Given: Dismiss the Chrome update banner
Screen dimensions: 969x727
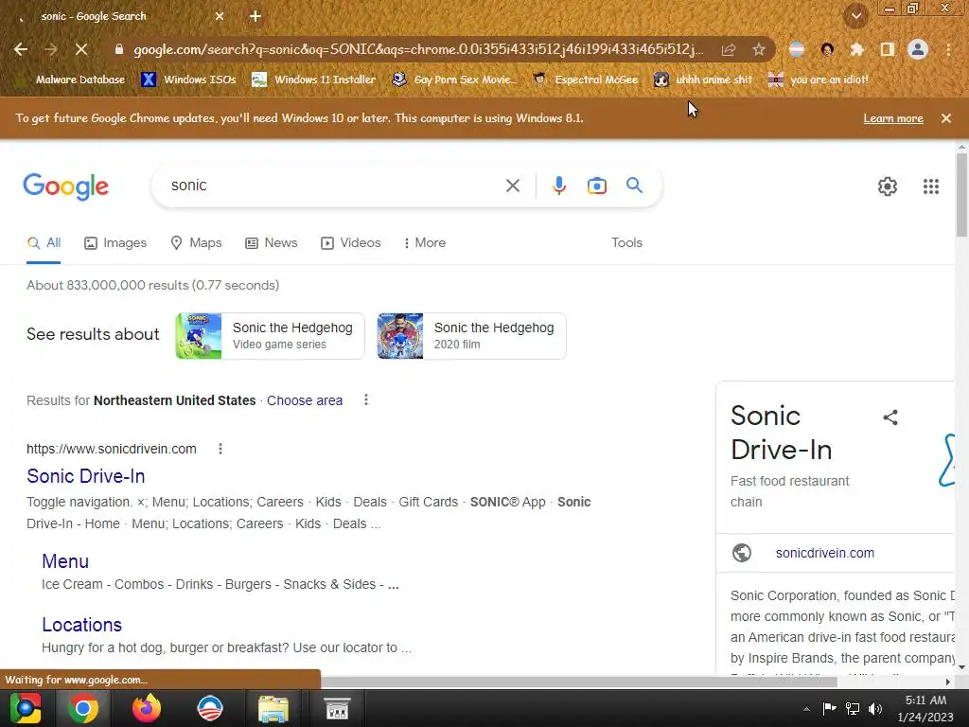Looking at the screenshot, I should (945, 118).
